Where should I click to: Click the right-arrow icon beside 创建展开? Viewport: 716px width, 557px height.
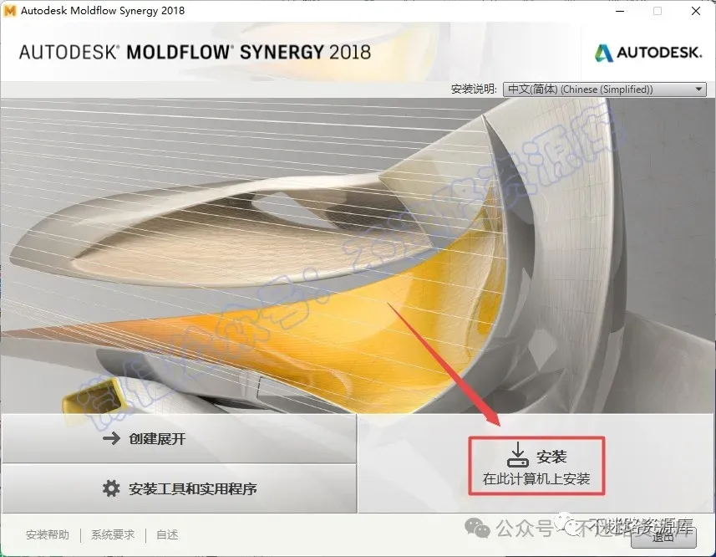tap(111, 438)
